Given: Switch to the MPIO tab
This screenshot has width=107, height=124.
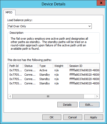Looking at the screenshot, I should tap(9, 12).
